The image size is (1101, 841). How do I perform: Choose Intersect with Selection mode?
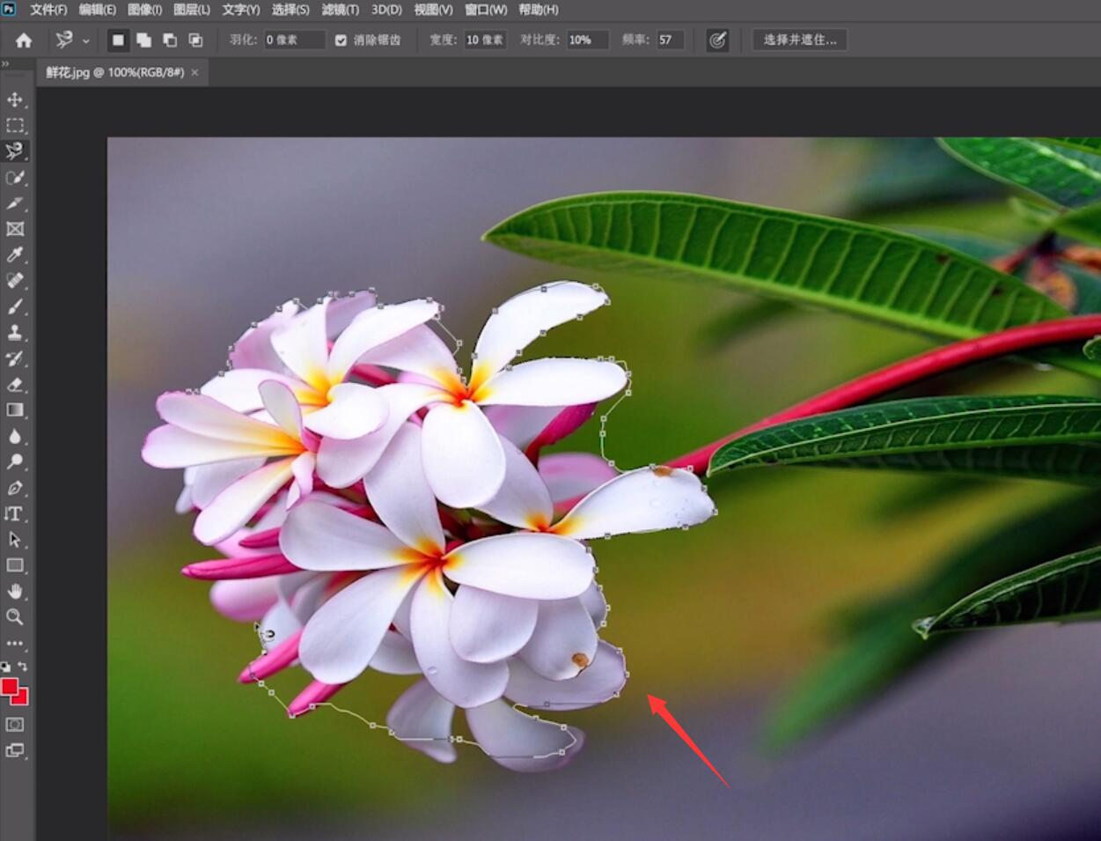pyautogui.click(x=195, y=40)
